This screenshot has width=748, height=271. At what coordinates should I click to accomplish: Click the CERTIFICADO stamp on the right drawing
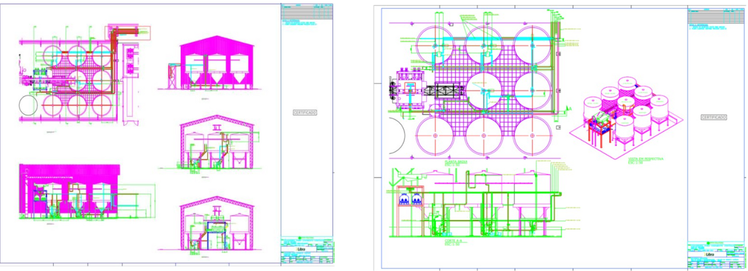point(713,117)
